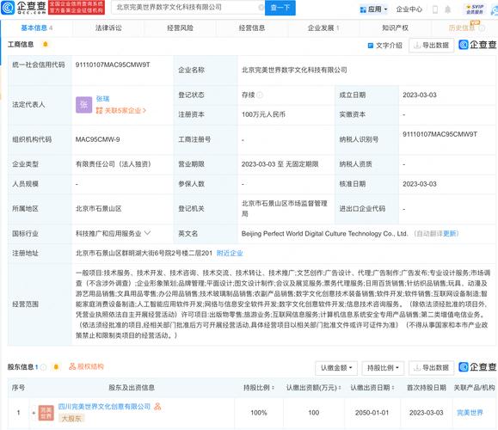Click the mobile phone icon in the header

point(435,9)
